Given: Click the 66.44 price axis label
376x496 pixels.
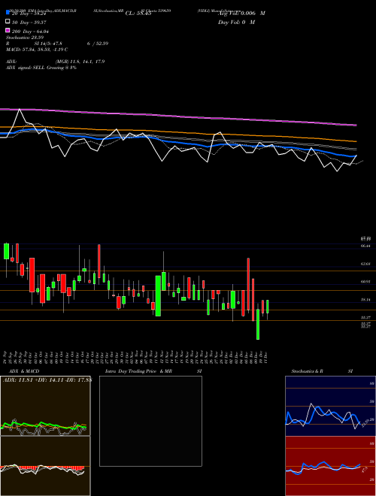Looking at the screenshot, I should coord(365,246).
